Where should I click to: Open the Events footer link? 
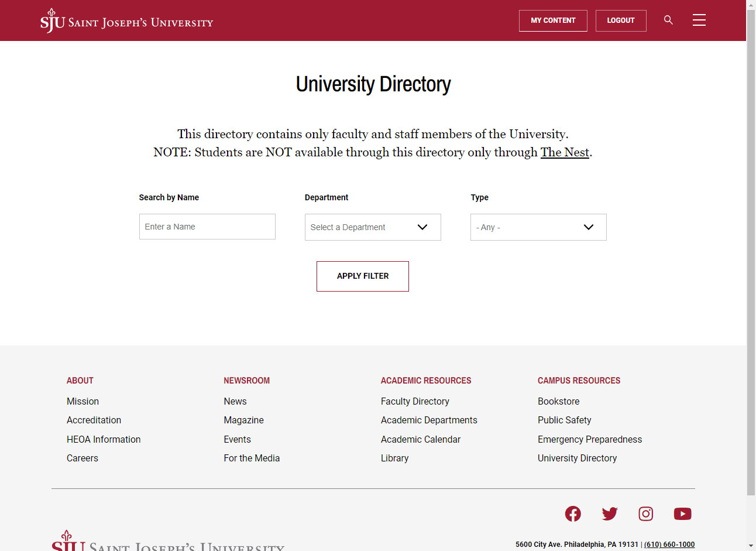tap(237, 439)
